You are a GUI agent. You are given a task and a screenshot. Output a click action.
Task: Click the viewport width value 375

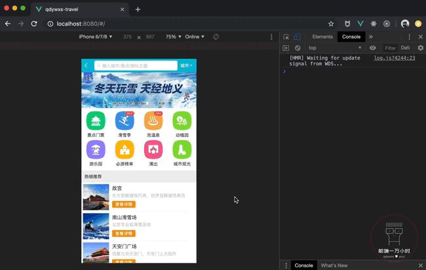127,37
